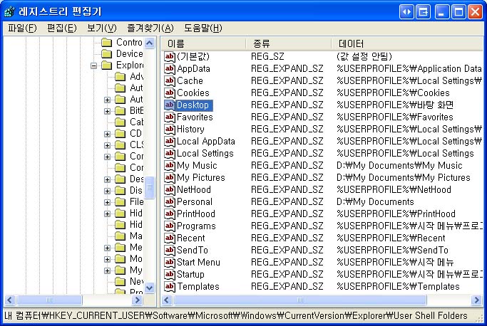Image resolution: width=487 pixels, height=326 pixels.
Task: Click tree pane scroll right arrow
Action: coord(137,300)
